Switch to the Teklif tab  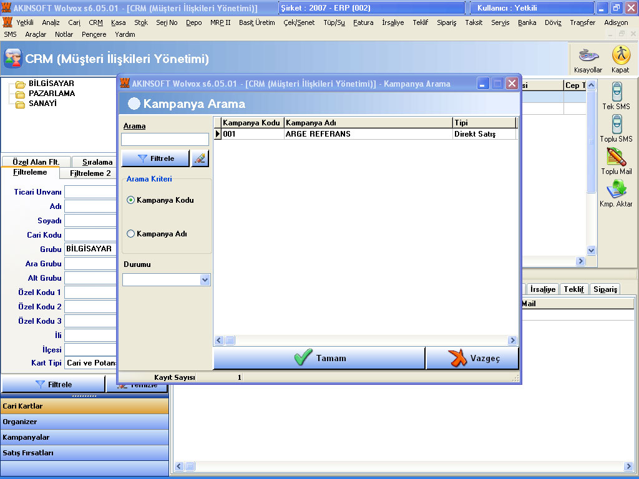click(574, 289)
